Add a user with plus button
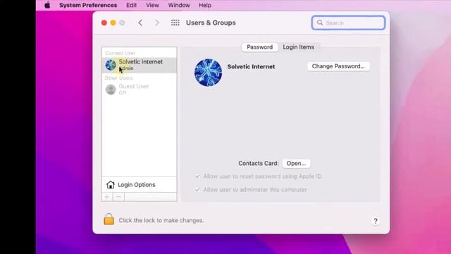Screen dimensions: 451x254 point(107,197)
